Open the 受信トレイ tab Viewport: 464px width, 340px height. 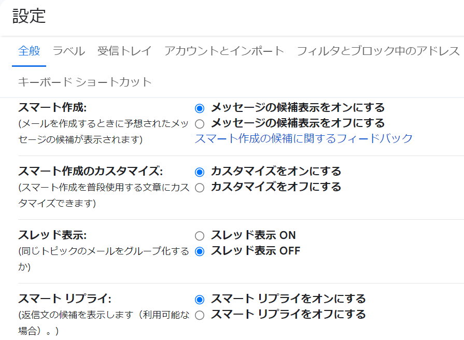(124, 51)
